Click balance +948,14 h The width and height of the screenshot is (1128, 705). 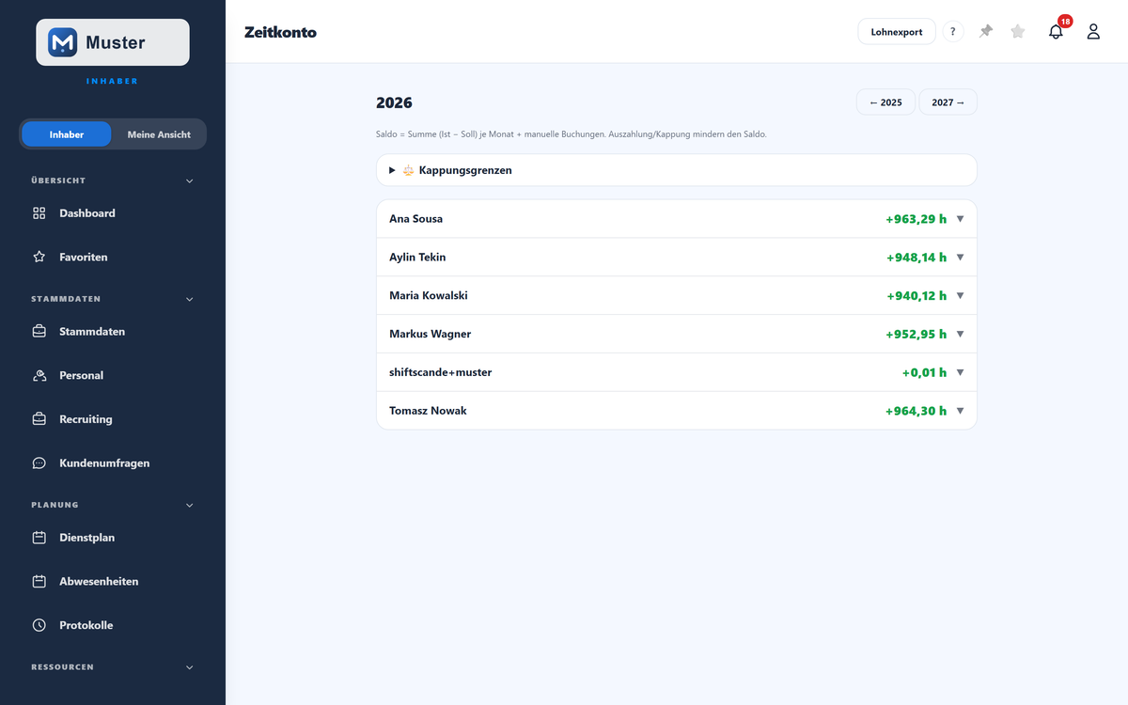916,258
